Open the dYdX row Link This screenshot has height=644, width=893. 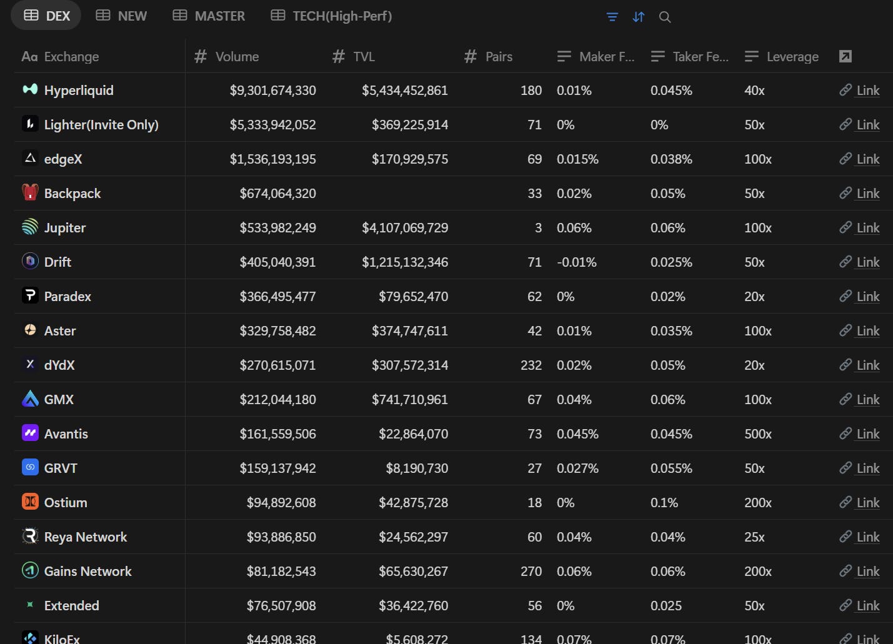(x=868, y=365)
